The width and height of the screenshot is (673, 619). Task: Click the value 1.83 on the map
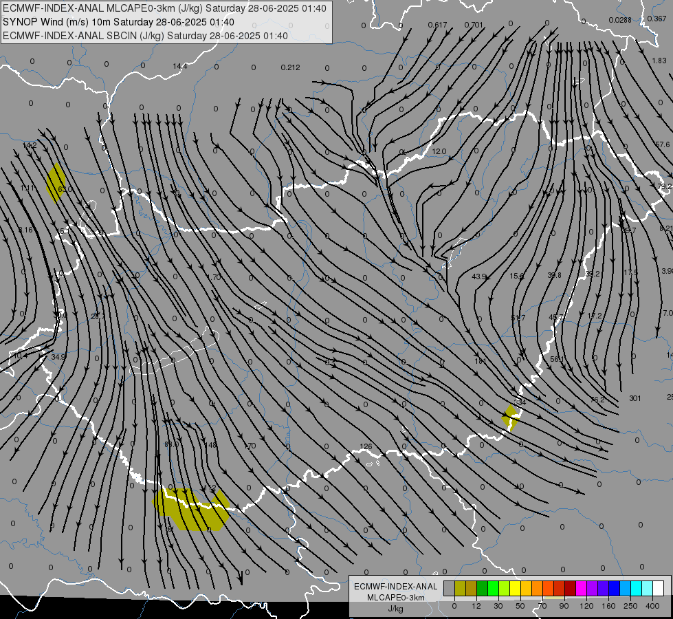pyautogui.click(x=659, y=61)
